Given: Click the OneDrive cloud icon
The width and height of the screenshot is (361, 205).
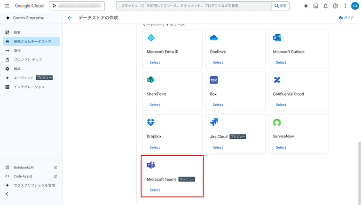Looking at the screenshot, I should tap(214, 38).
